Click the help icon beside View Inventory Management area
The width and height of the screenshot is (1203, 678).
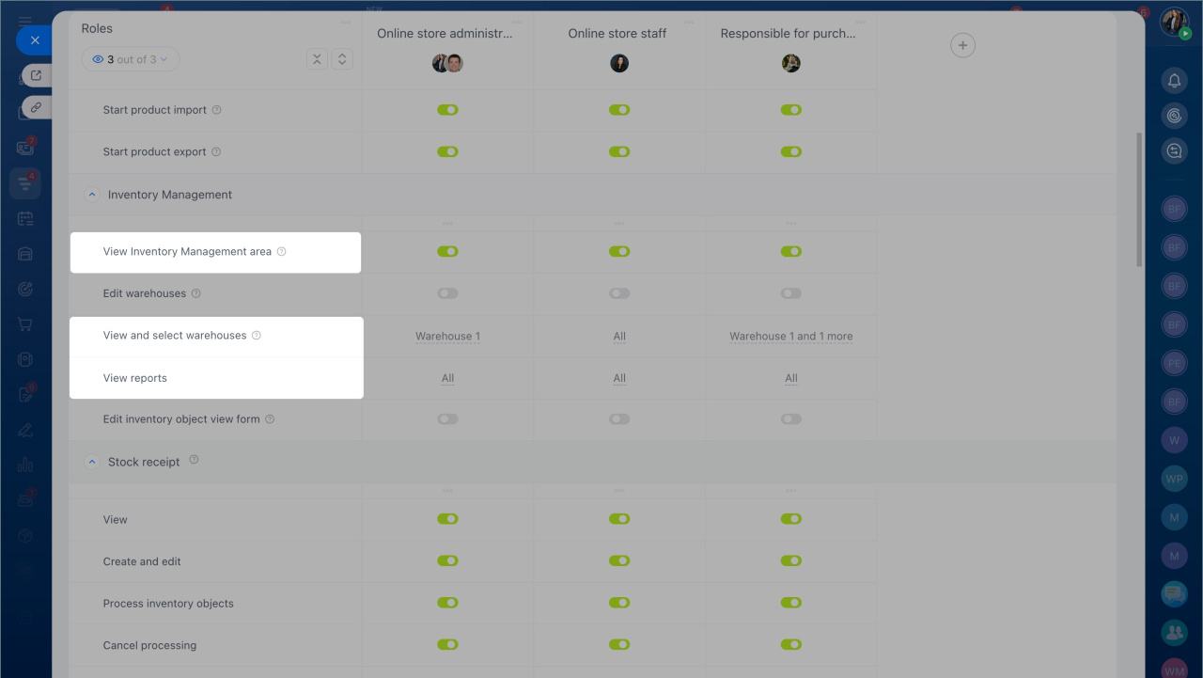[x=282, y=252]
